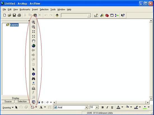Open the Editor toolbar icon
Screen dimensions: 154x115
pos(96,15)
